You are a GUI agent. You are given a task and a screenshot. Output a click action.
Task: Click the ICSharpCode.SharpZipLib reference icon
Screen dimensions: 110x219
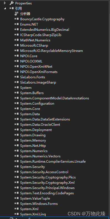pos(17,35)
